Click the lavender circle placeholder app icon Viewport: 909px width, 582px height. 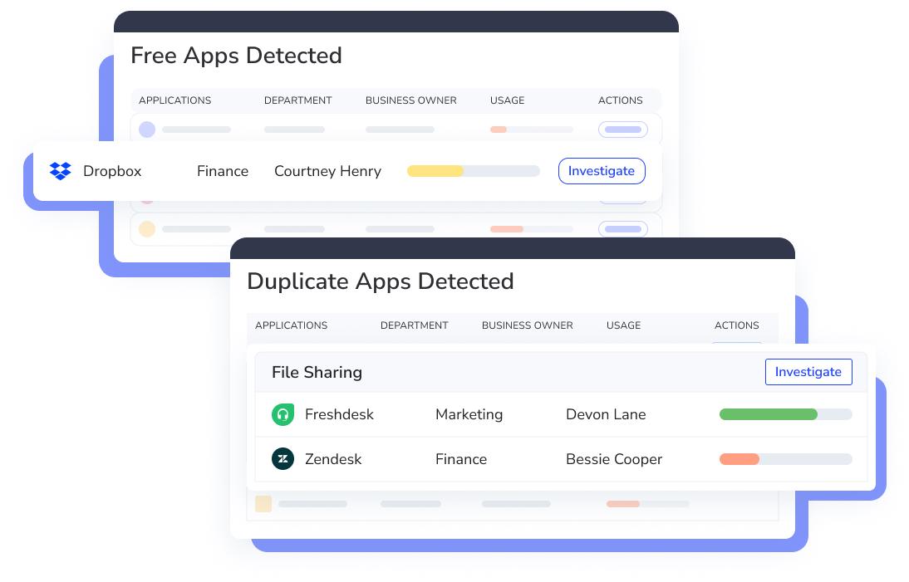pyautogui.click(x=147, y=130)
